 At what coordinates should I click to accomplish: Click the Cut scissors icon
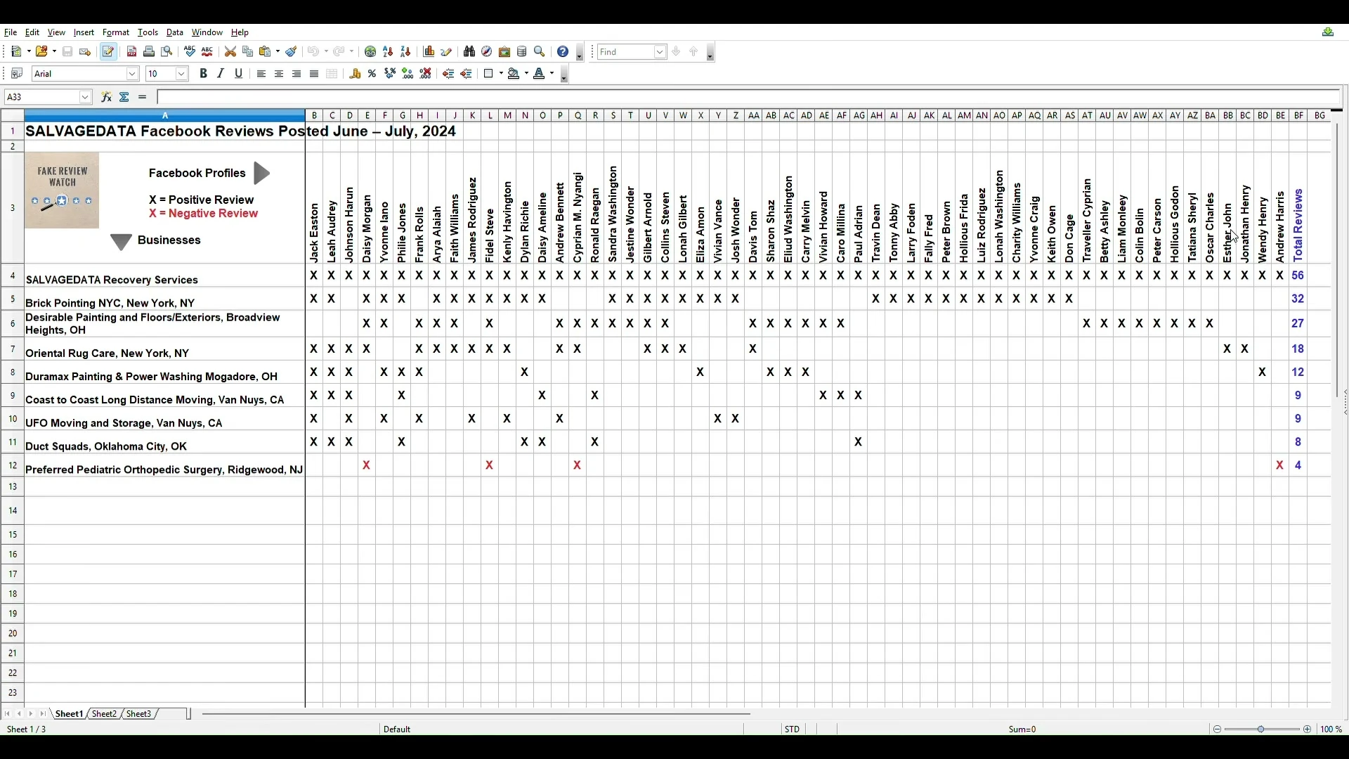[230, 52]
